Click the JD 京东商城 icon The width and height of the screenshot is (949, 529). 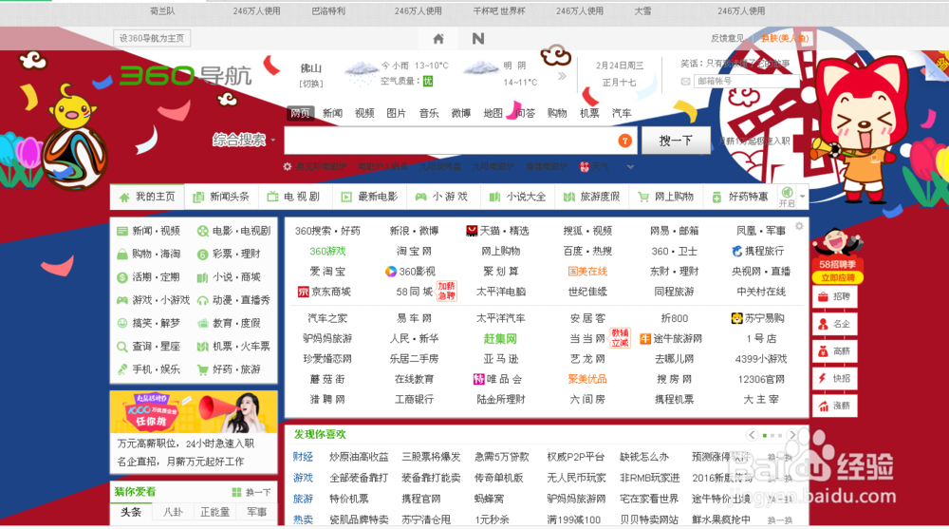(x=304, y=292)
